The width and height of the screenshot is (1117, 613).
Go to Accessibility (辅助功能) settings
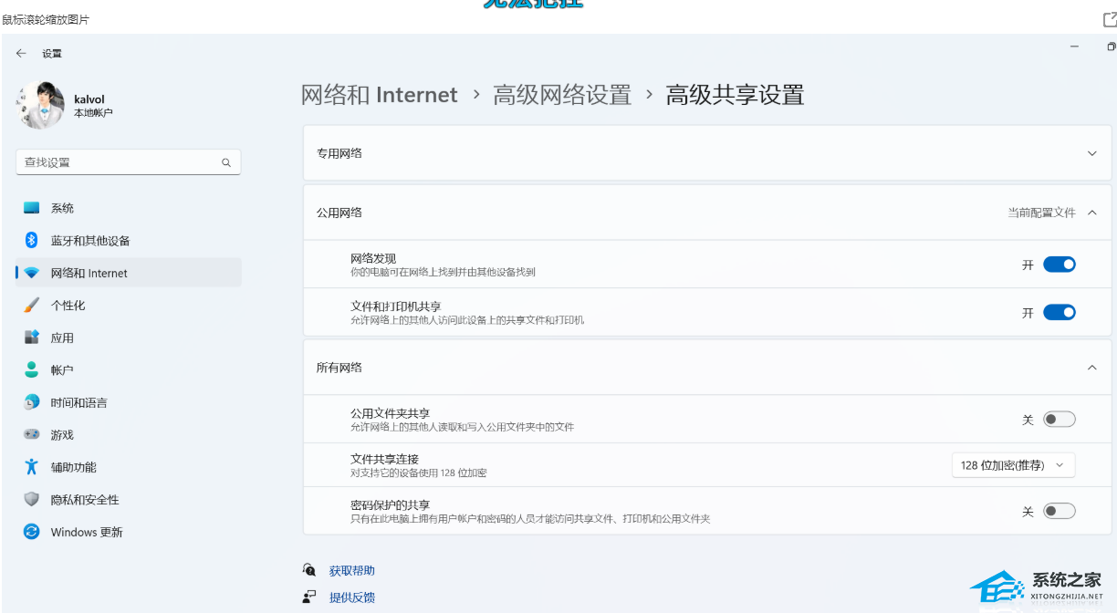tap(73, 467)
